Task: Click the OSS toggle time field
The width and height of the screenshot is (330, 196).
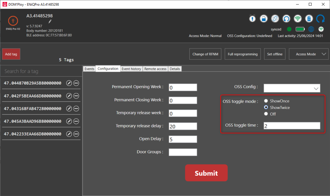Action: click(292, 126)
